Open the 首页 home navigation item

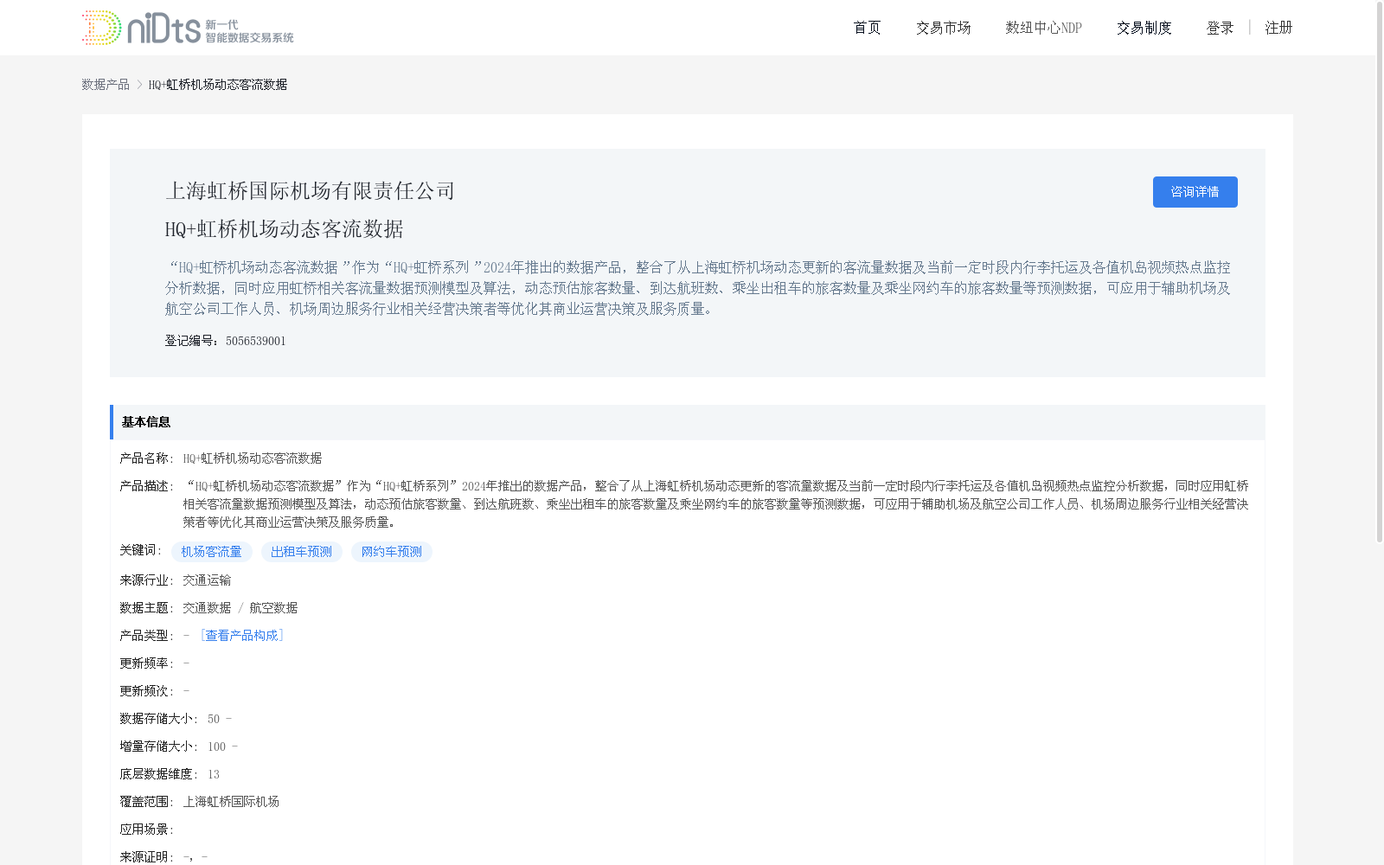click(866, 27)
